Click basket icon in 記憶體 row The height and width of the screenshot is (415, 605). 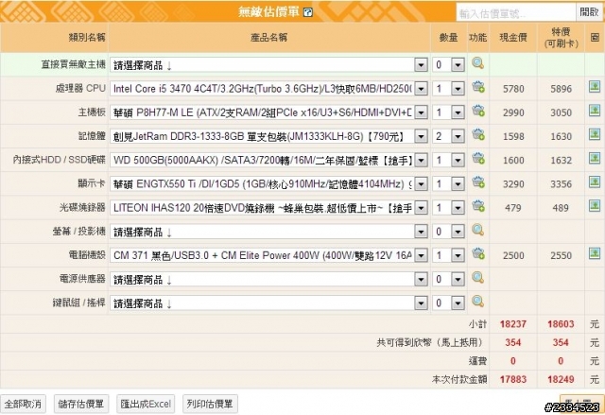click(478, 134)
